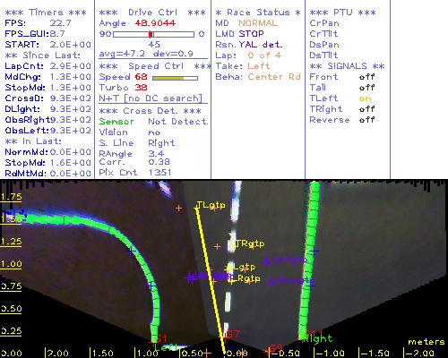Click the TLgtp marker label
Screen dimensions: 448x358
tap(211, 205)
